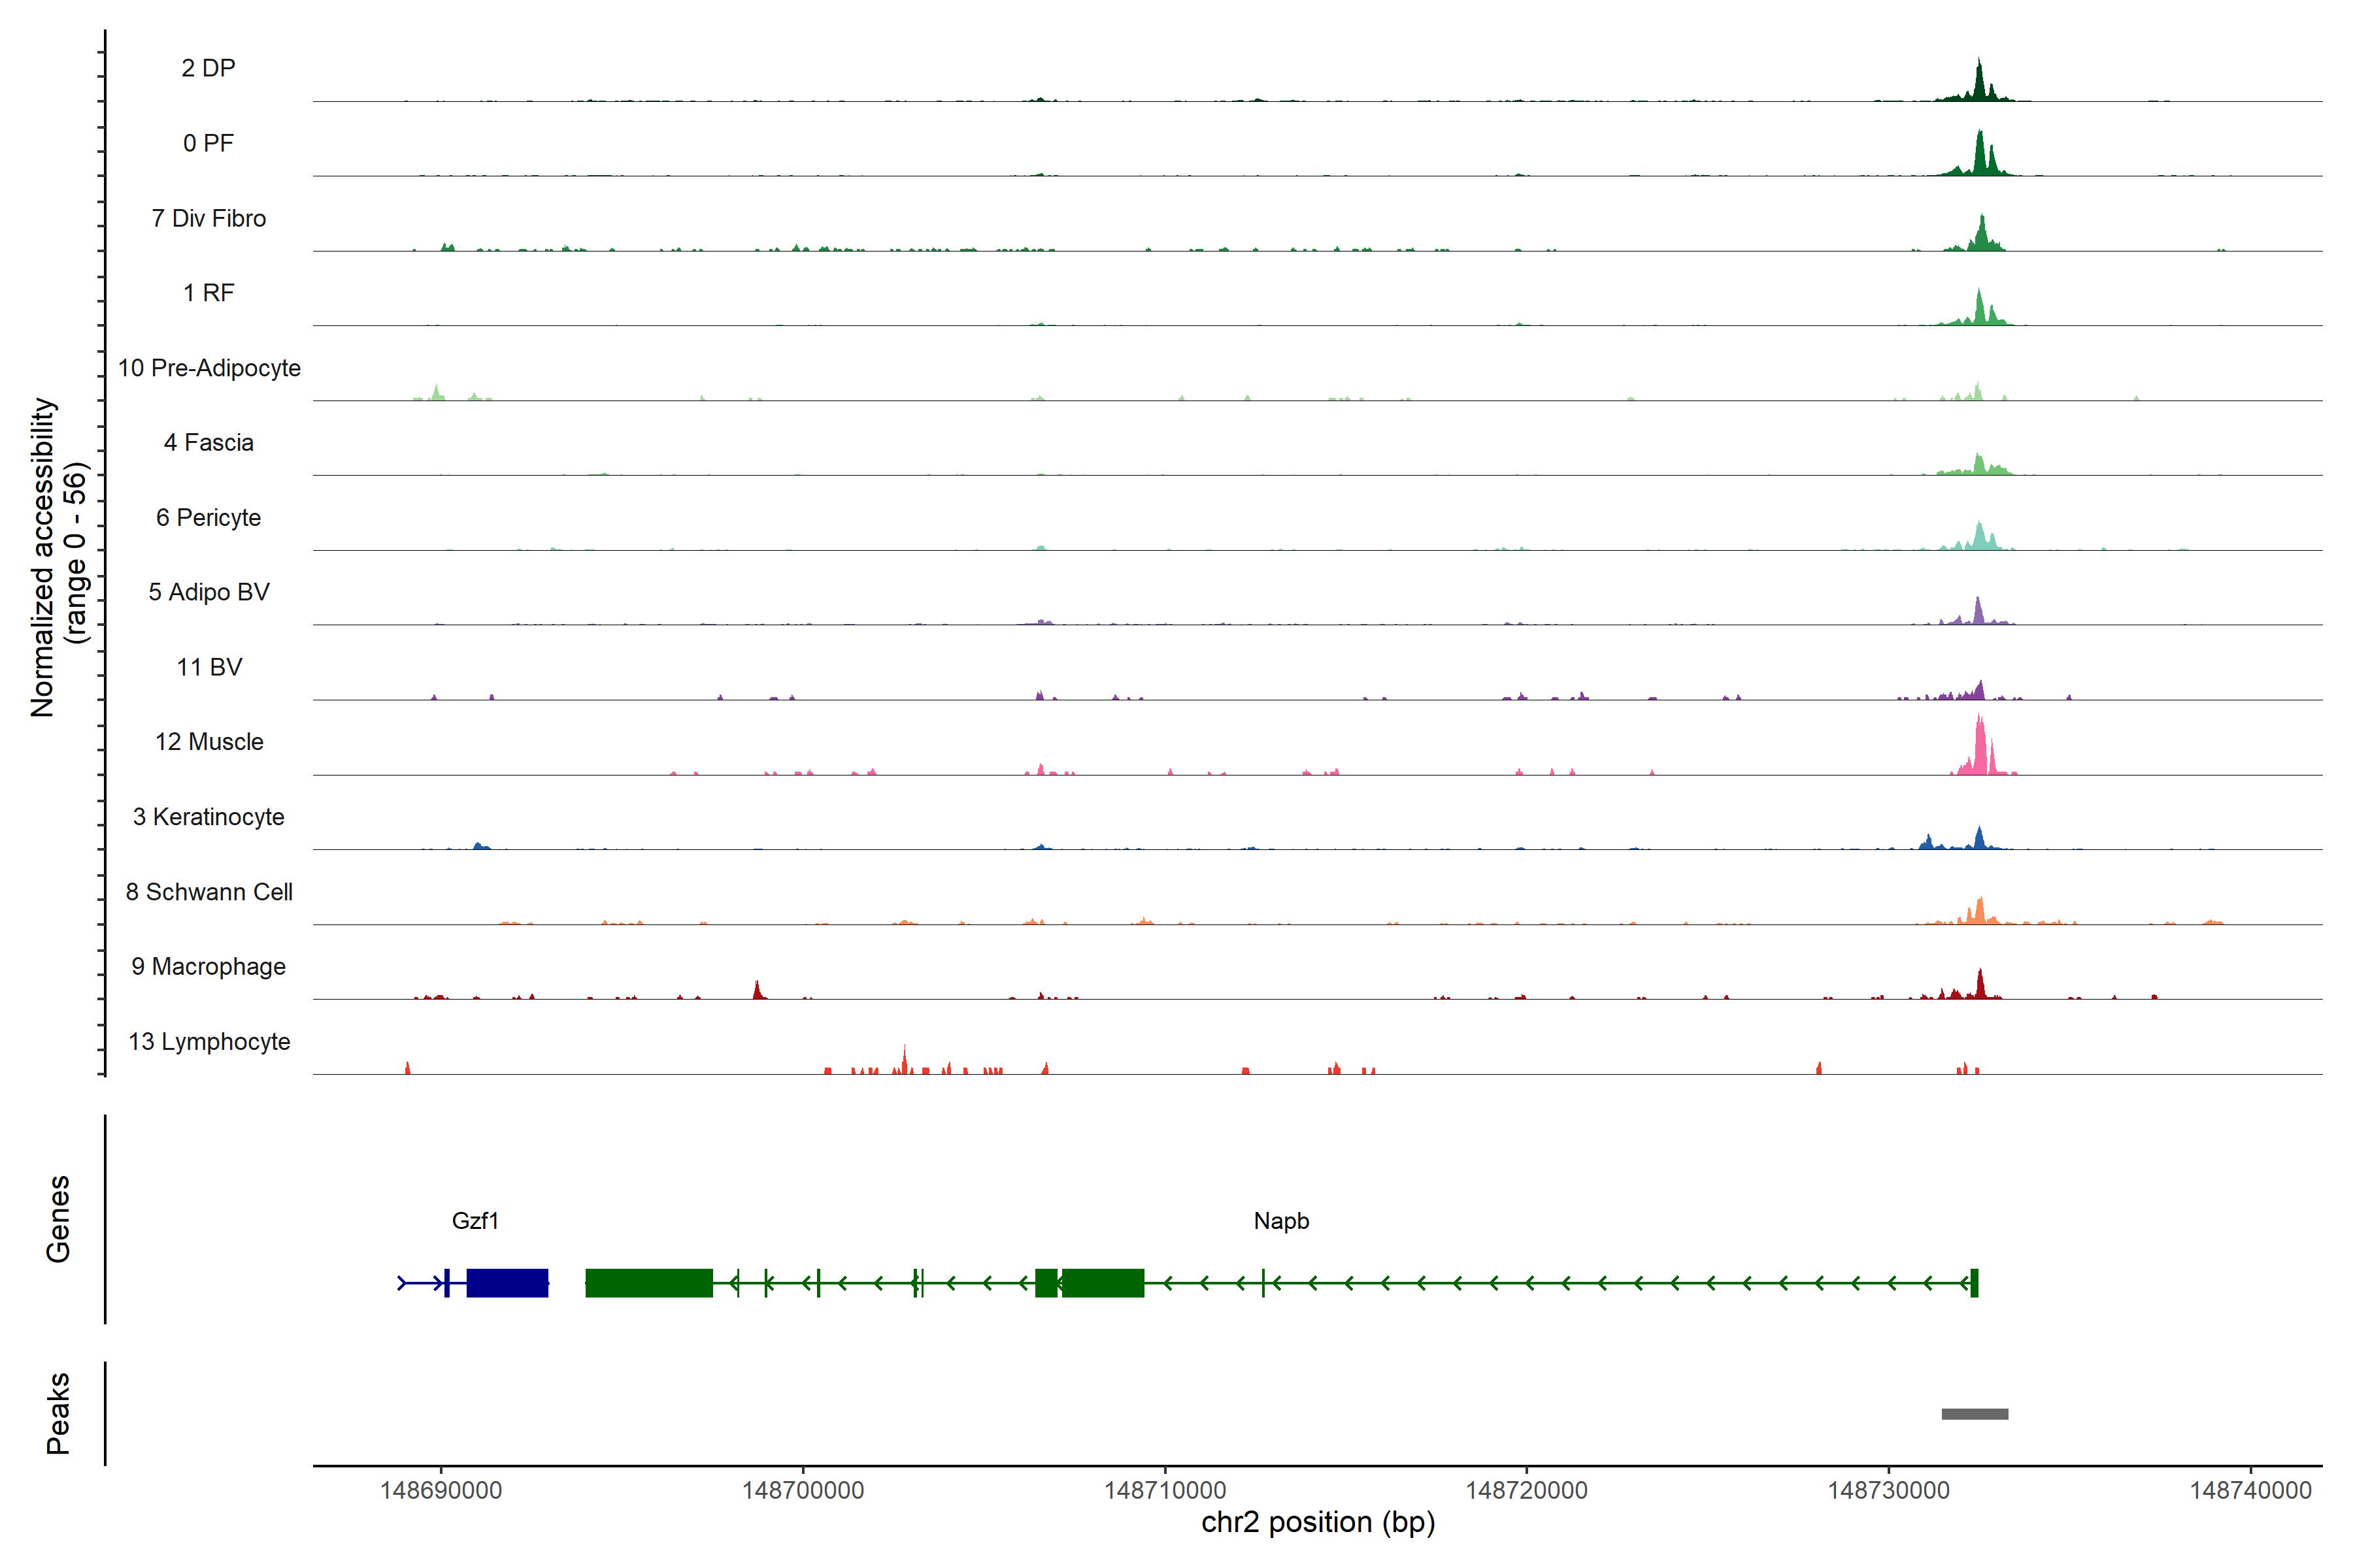Click the chr2 position (bp) axis title
Viewport: 2353px width, 1568px height.
(1318, 1523)
